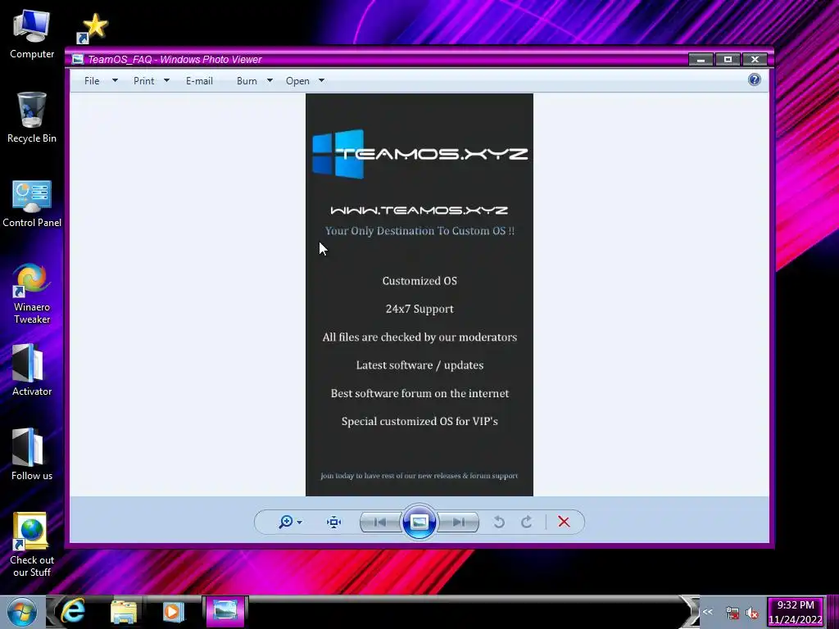
Task: Click the fit-to-window actual size icon
Action: (334, 522)
